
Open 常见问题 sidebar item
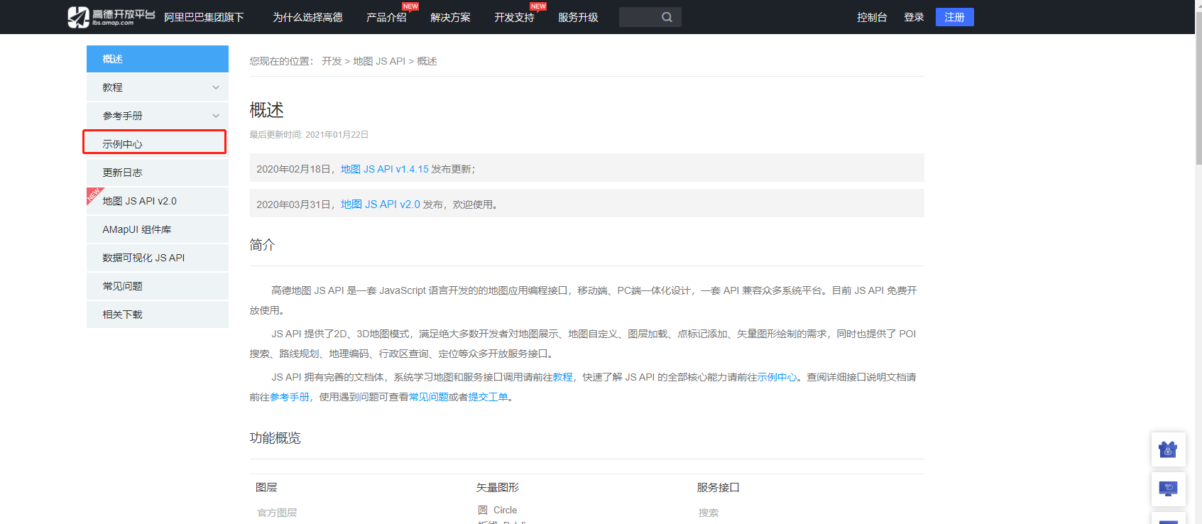tap(158, 286)
